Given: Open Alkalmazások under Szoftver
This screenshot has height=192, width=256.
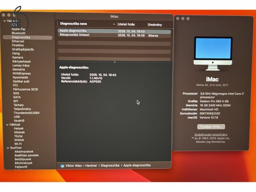Looking at the screenshot, I should 24,152.
